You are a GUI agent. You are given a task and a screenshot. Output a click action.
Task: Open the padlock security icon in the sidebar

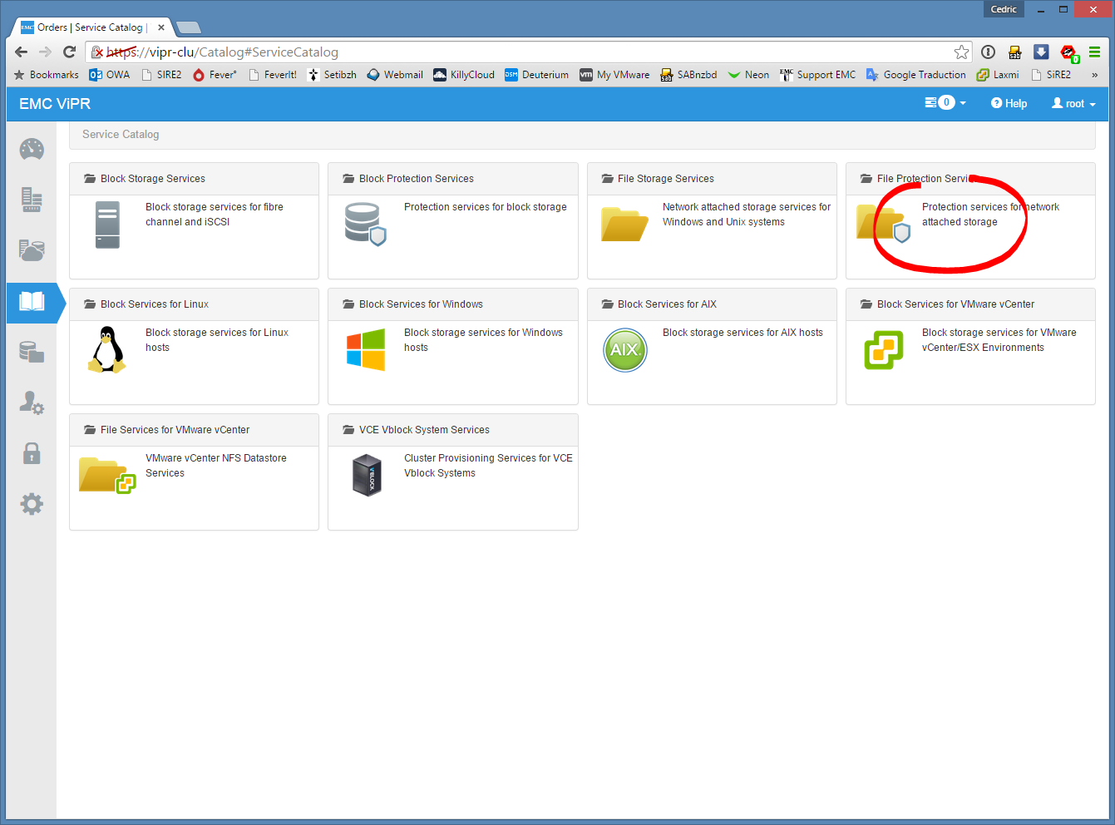[x=32, y=453]
